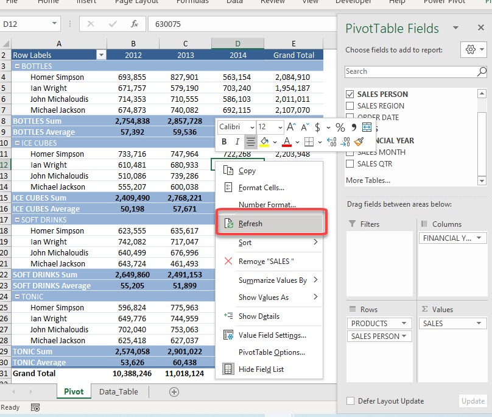Image resolution: width=492 pixels, height=417 pixels.
Task: Click the Select All corner triangle
Action: click(x=5, y=43)
